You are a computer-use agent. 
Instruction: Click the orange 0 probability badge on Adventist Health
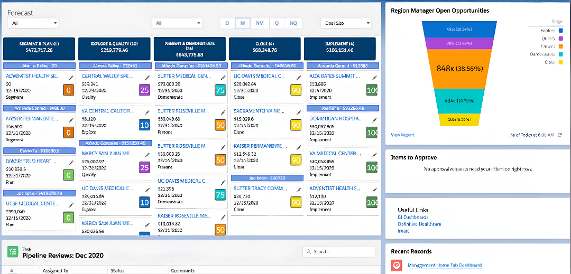pyautogui.click(x=68, y=90)
